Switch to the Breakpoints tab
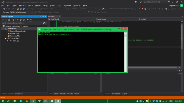This screenshot has width=184, height=103. click(116, 94)
